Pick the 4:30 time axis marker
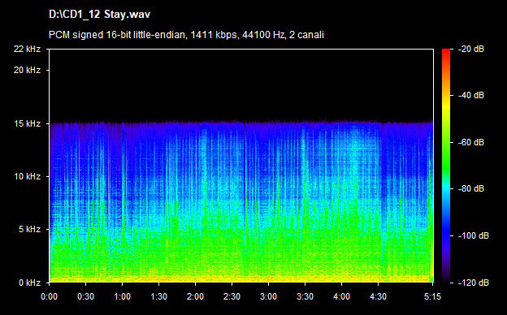The height and width of the screenshot is (315, 507). pos(378,296)
